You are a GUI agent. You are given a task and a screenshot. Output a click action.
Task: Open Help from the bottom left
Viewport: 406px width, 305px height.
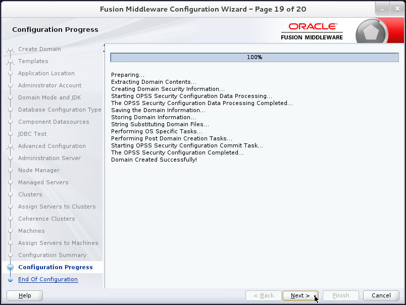[x=24, y=295]
